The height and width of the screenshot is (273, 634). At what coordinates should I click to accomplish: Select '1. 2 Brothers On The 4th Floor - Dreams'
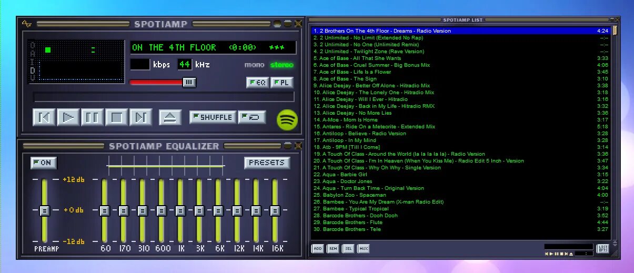[460, 31]
